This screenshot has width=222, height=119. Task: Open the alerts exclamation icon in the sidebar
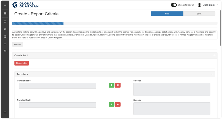coord(5,22)
